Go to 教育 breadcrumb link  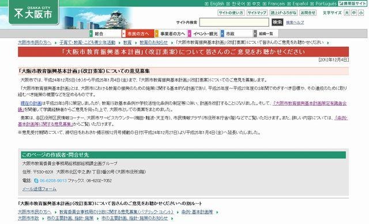click(x=127, y=42)
